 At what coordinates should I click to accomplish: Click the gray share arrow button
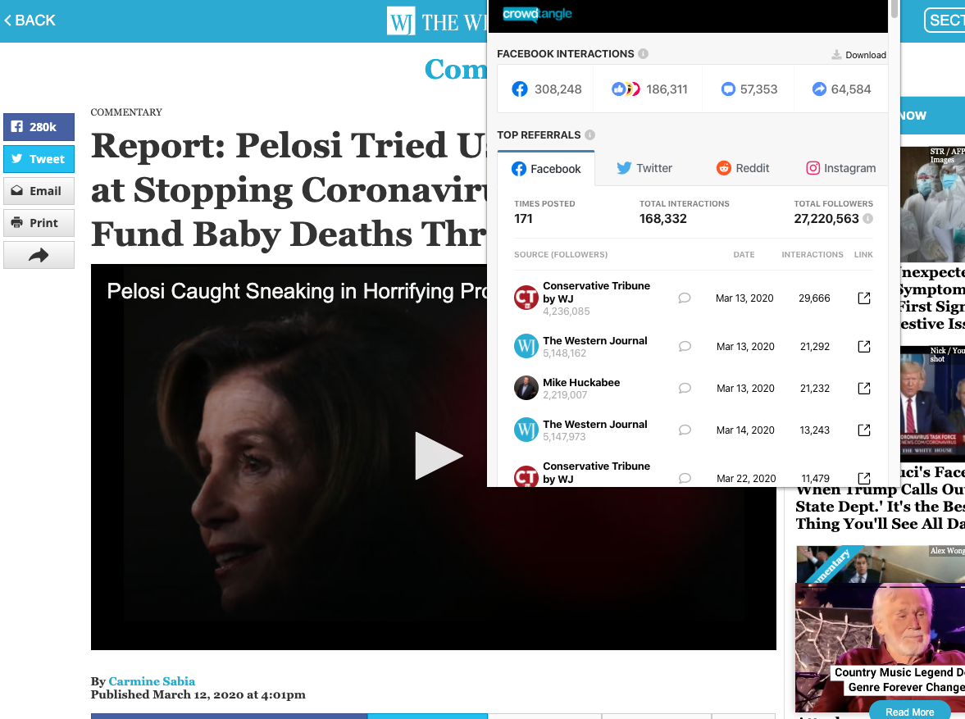[x=39, y=255]
